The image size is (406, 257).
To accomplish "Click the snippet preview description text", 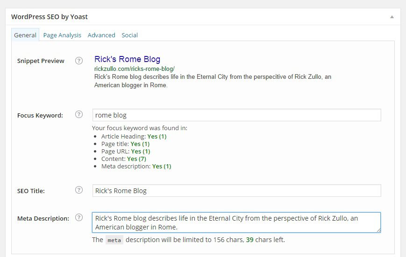I will (213, 81).
